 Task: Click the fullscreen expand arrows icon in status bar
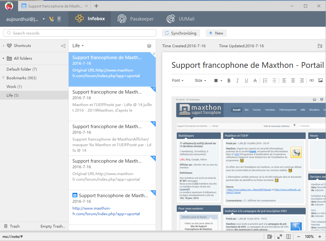(280, 237)
